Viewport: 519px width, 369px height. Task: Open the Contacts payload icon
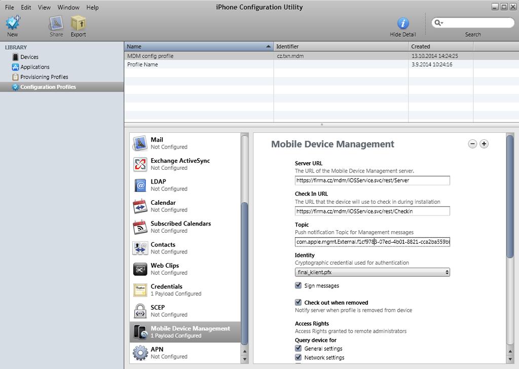tap(140, 248)
